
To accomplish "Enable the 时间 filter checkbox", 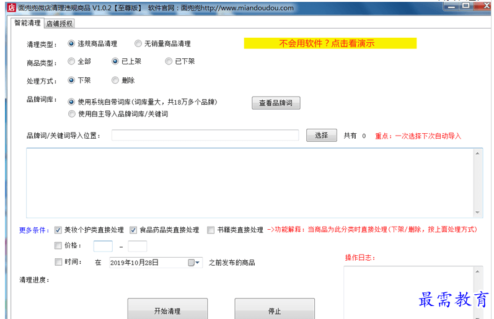I will (x=58, y=261).
